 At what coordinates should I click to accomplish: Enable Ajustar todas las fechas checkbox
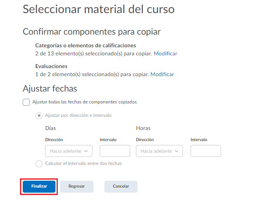click(x=26, y=102)
